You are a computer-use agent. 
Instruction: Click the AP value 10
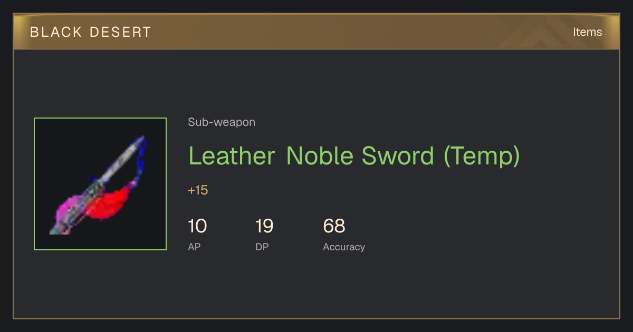pos(197,226)
